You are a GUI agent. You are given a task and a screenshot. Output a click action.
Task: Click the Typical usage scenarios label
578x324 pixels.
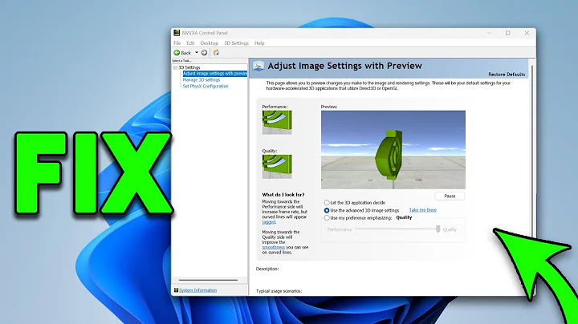coord(279,291)
